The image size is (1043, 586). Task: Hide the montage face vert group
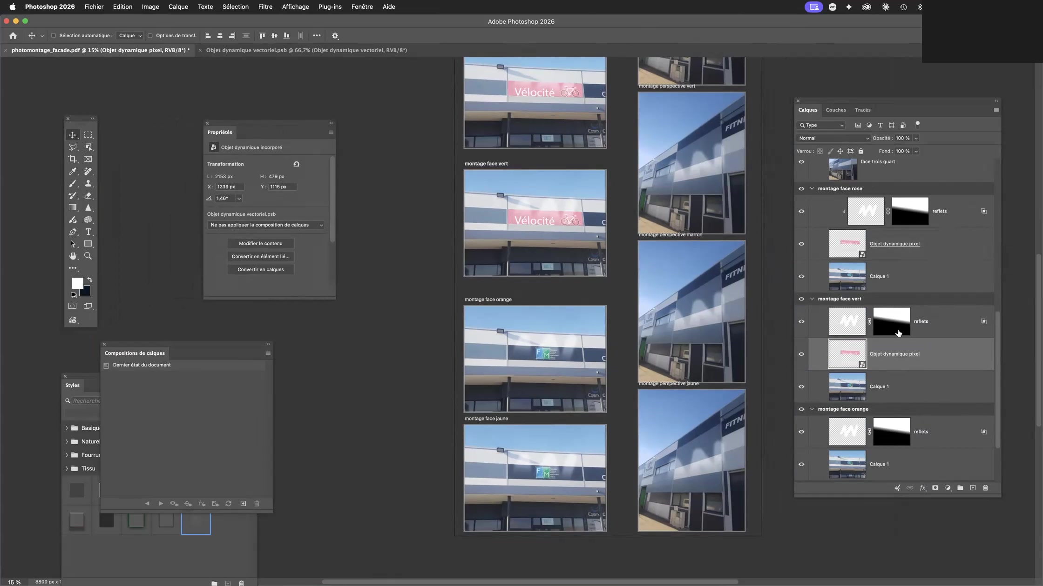click(801, 299)
